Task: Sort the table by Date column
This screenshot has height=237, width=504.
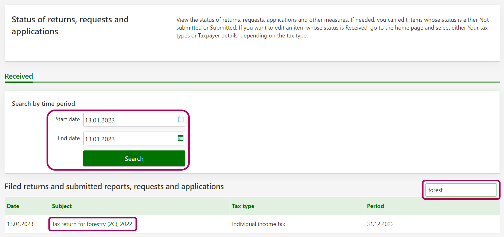Action: (13, 206)
